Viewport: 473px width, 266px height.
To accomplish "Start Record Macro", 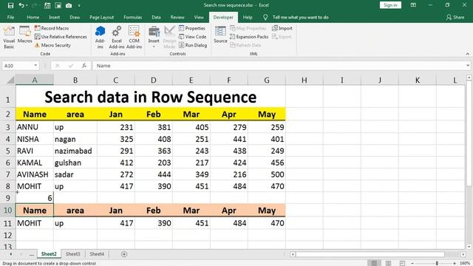I will [x=52, y=28].
